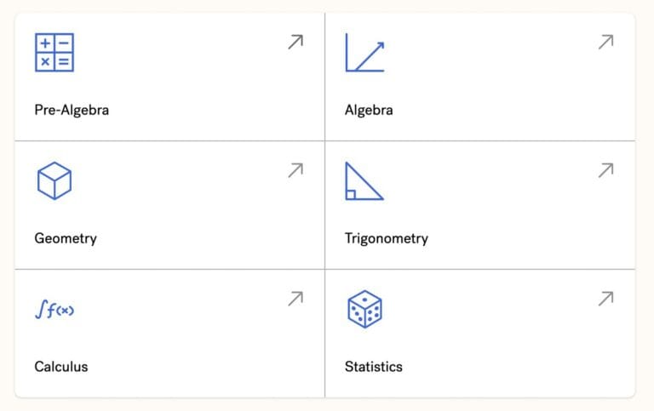Open Geometry via its corner arrow
The image size is (654, 411).
[295, 170]
